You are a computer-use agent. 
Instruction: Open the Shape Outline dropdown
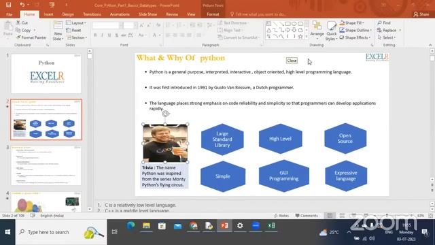pyautogui.click(x=355, y=30)
